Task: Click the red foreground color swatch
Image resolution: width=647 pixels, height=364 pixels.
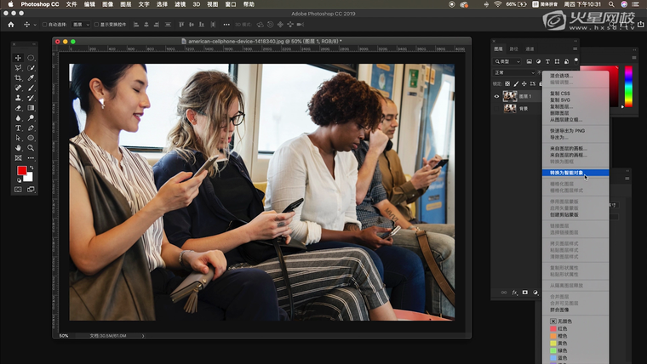Action: [x=22, y=171]
